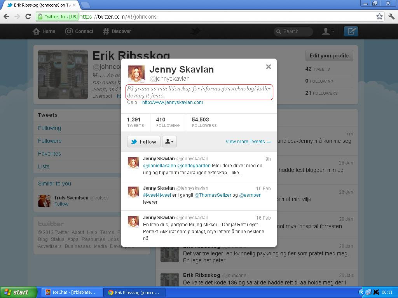
Task: Click Jenny Skavlan's profile avatar in popup header
Action: click(x=136, y=74)
